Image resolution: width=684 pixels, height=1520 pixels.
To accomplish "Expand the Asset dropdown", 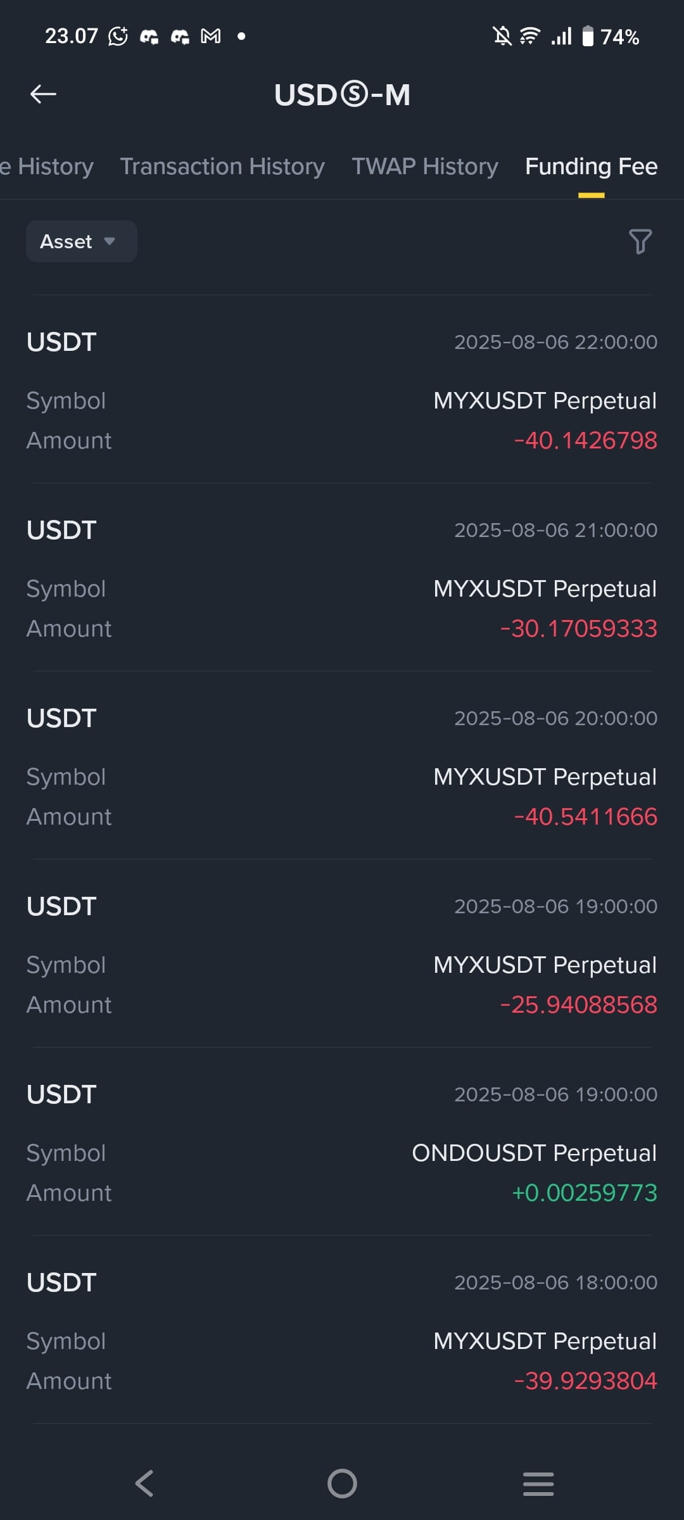I will 82,241.
